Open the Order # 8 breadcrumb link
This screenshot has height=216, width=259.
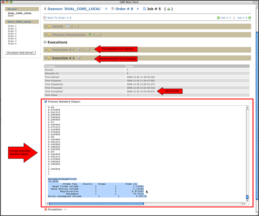(x=124, y=9)
